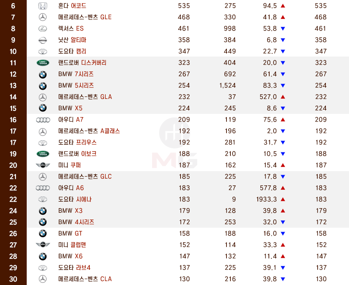Select the 도요타 프리우스 model name
This screenshot has width=349, height=285.
point(77,142)
